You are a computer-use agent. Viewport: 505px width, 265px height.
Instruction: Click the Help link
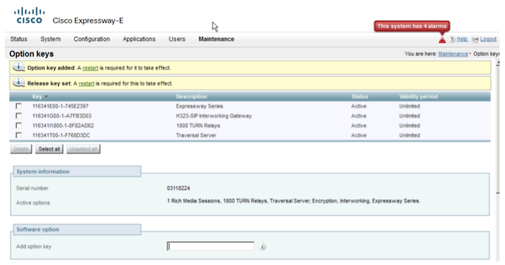pyautogui.click(x=462, y=39)
